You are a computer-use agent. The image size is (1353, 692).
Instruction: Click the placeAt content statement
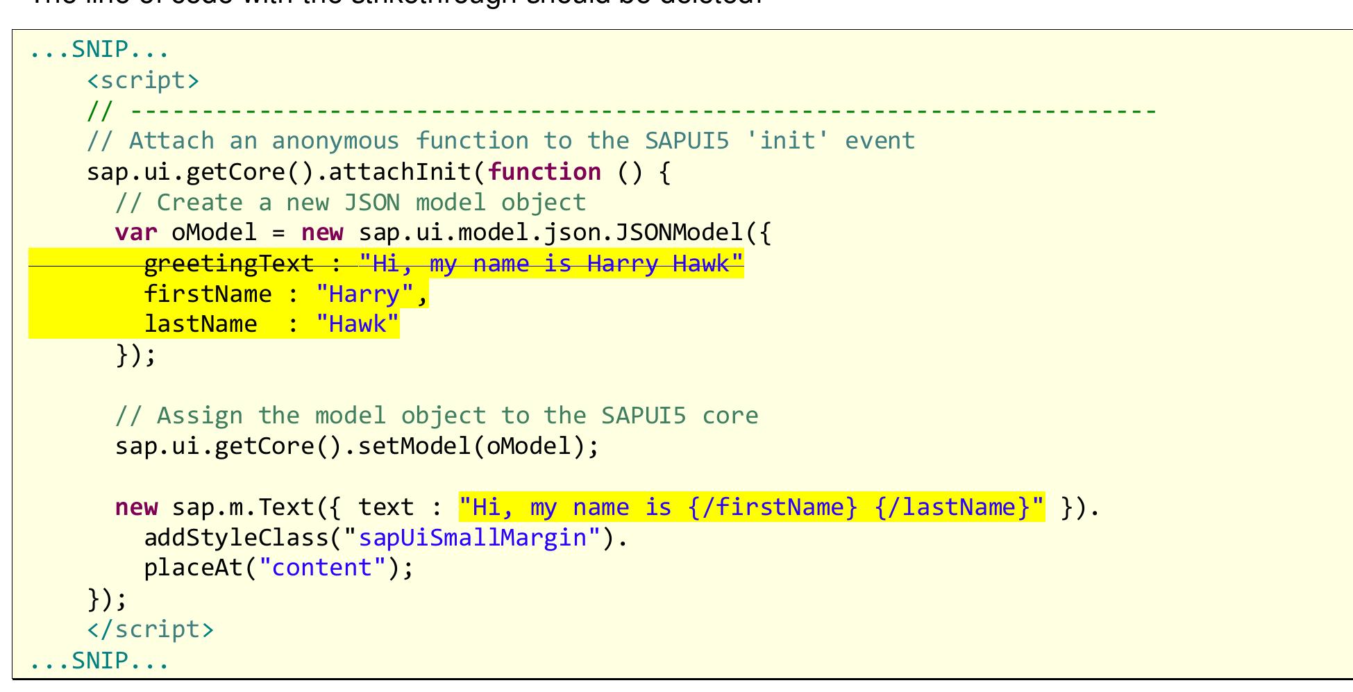pos(278,567)
